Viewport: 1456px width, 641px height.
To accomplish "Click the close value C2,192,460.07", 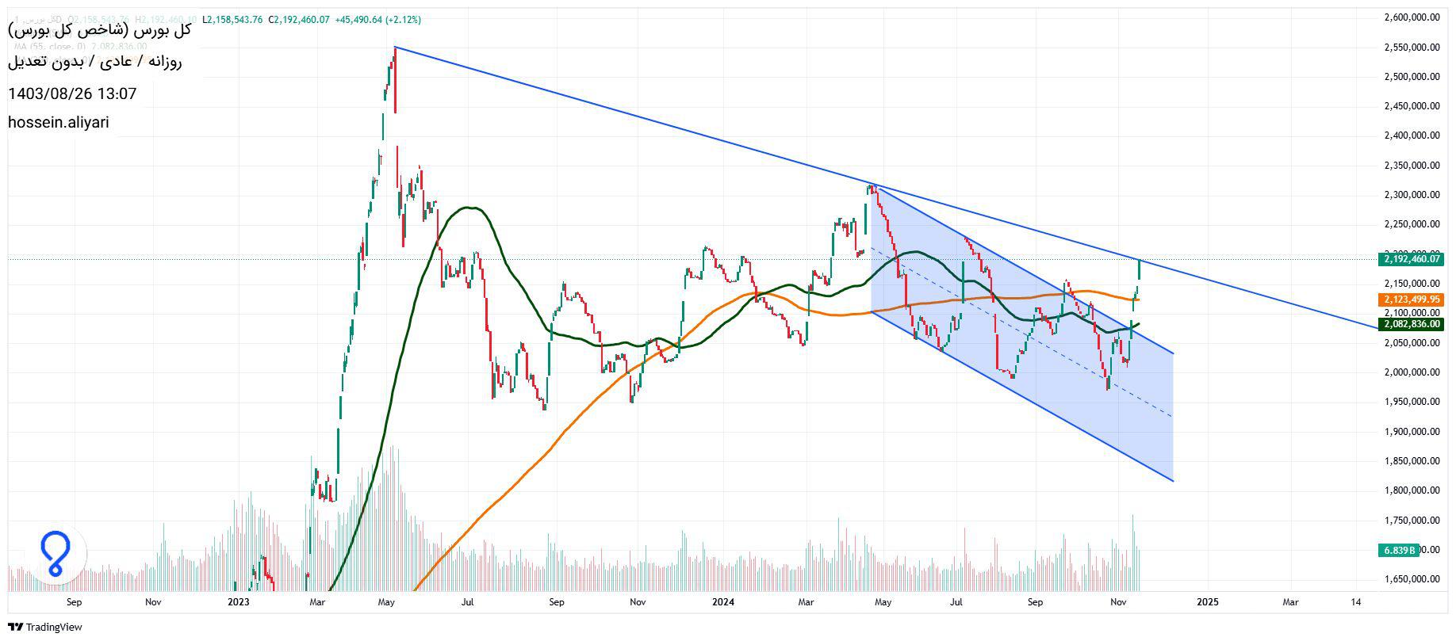I will coord(299,19).
